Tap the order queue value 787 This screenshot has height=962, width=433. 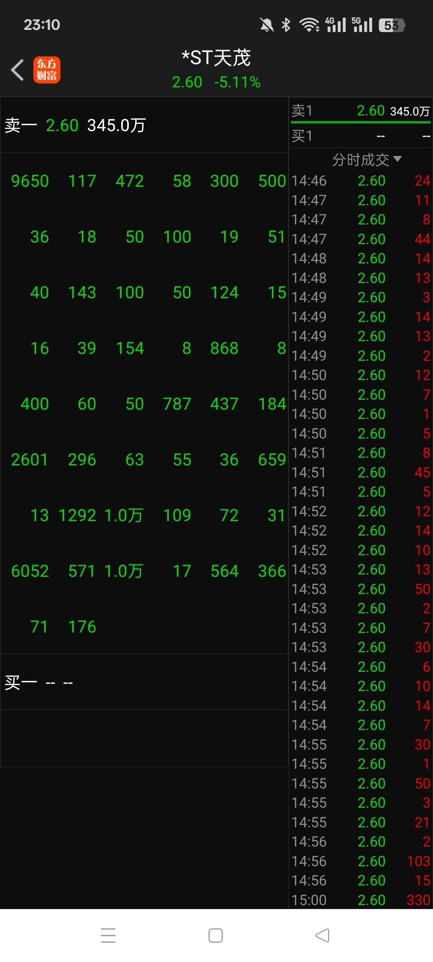(x=177, y=404)
